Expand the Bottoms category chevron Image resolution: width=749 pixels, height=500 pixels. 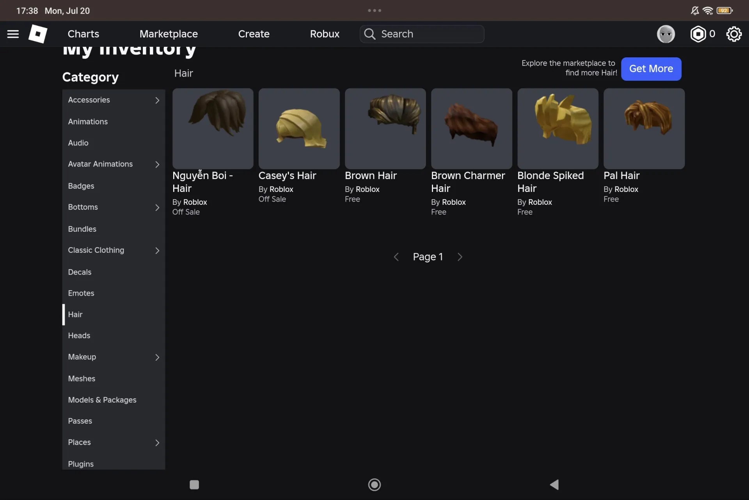pyautogui.click(x=157, y=207)
